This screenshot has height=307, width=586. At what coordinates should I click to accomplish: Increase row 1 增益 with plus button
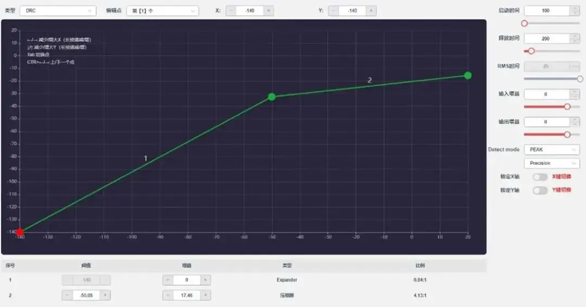pos(205,280)
